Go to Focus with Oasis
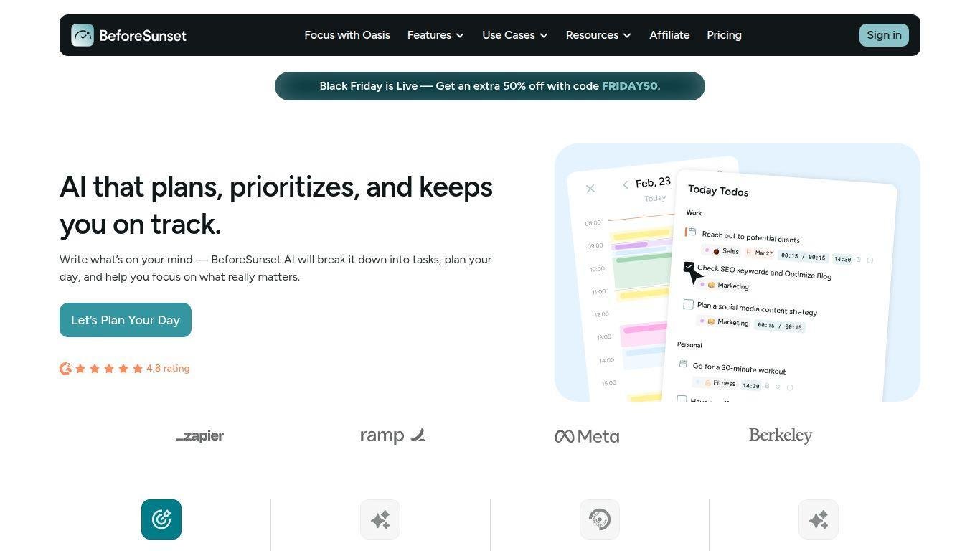Image resolution: width=980 pixels, height=551 pixels. [347, 35]
